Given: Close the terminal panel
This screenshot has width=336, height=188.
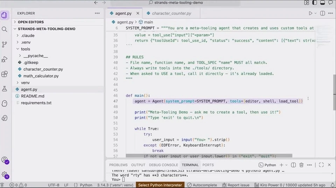Looking at the screenshot, I should [x=329, y=165].
